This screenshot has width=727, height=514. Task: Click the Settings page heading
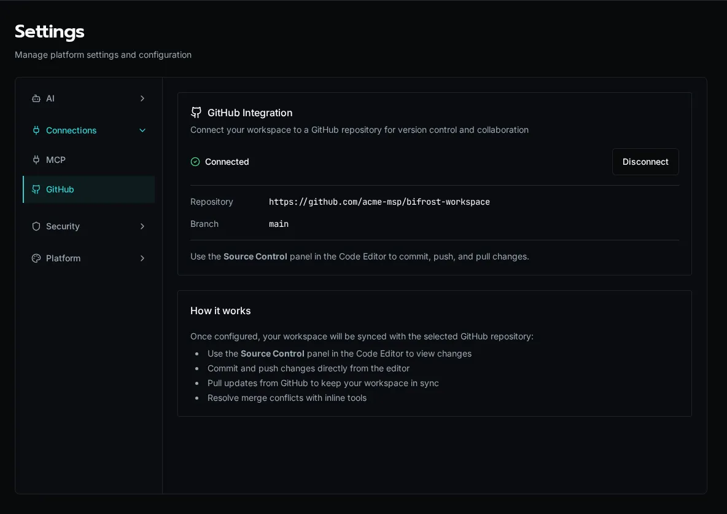49,31
